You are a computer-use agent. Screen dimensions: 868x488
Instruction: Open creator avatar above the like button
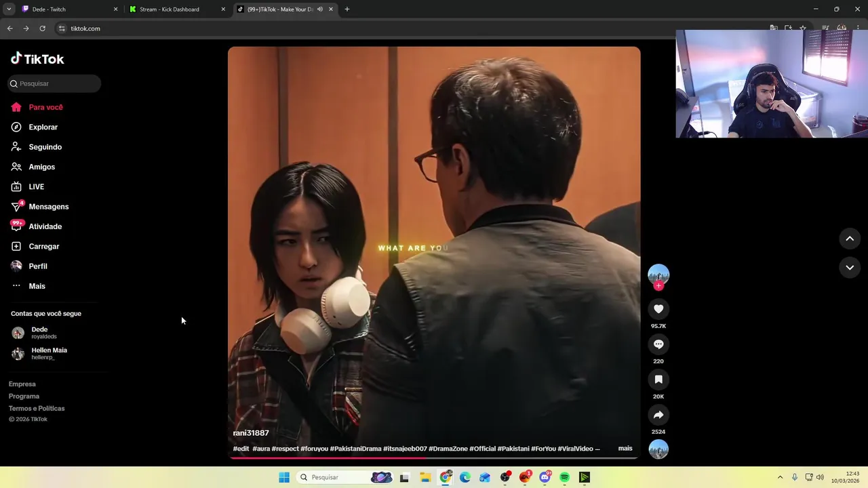point(658,274)
